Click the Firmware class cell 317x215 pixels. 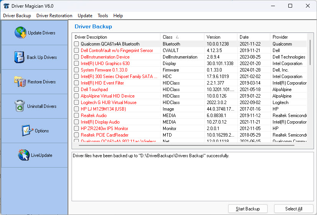[x=171, y=70]
